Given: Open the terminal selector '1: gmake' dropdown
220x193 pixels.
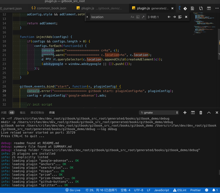Looking at the screenshot, I should pos(159,113).
